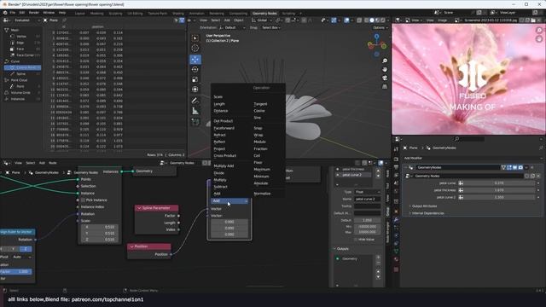This screenshot has width=546, height=307.
Task: Toggle Hide Value checkbox
Action: (356, 240)
